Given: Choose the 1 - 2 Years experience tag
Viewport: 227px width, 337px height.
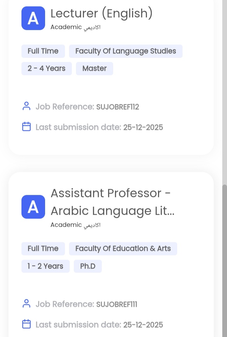Looking at the screenshot, I should [x=45, y=266].
